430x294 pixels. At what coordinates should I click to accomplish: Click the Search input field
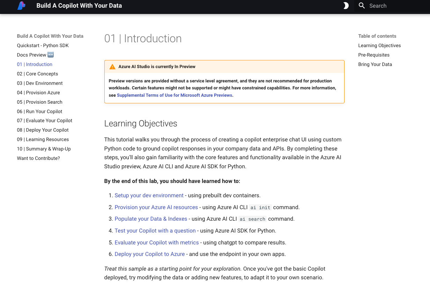point(392,6)
